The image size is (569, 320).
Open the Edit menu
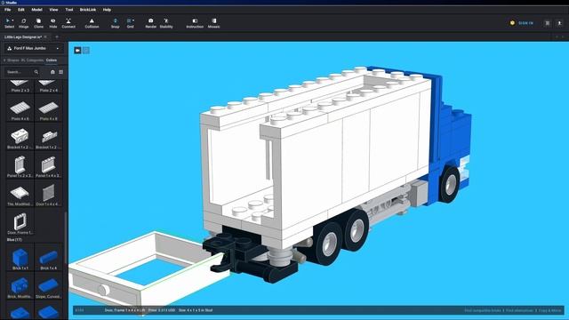21,10
